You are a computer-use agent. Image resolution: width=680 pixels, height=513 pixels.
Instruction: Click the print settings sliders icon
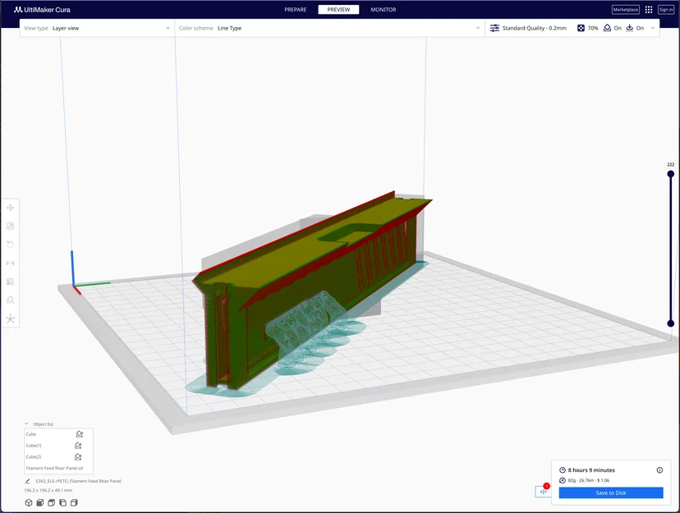pyautogui.click(x=494, y=28)
